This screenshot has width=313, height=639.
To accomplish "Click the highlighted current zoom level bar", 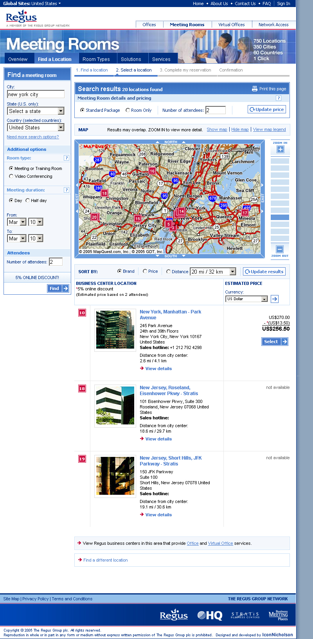I will tap(280, 217).
